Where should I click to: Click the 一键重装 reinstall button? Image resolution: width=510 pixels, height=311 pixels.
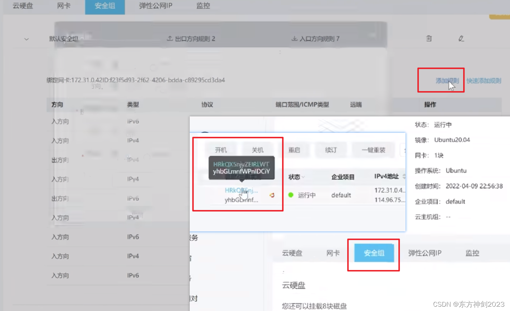pyautogui.click(x=373, y=150)
